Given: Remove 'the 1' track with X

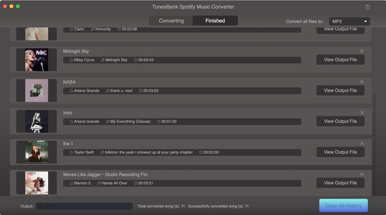Looking at the screenshot, I should [362, 143].
